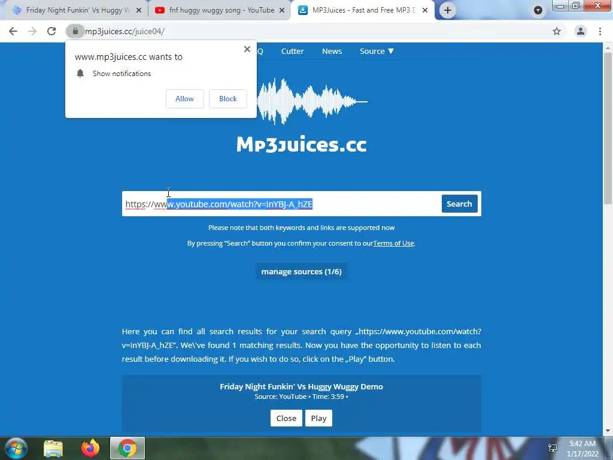Viewport: 613px width, 460px height.
Task: Select the MP3Juices tab
Action: pyautogui.click(x=362, y=11)
